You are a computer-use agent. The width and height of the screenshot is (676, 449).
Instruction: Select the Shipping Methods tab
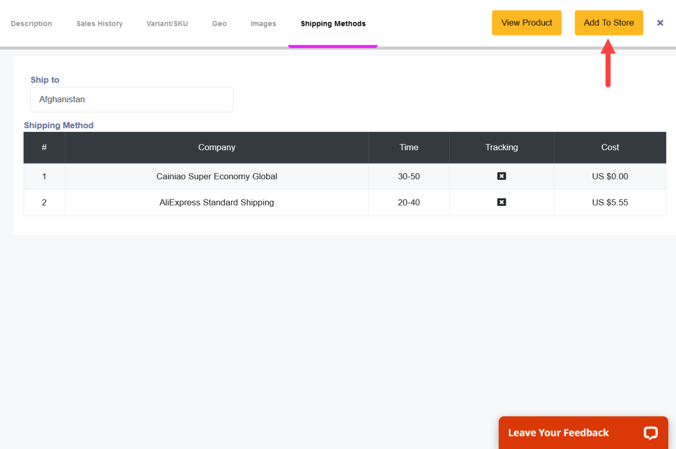point(333,23)
